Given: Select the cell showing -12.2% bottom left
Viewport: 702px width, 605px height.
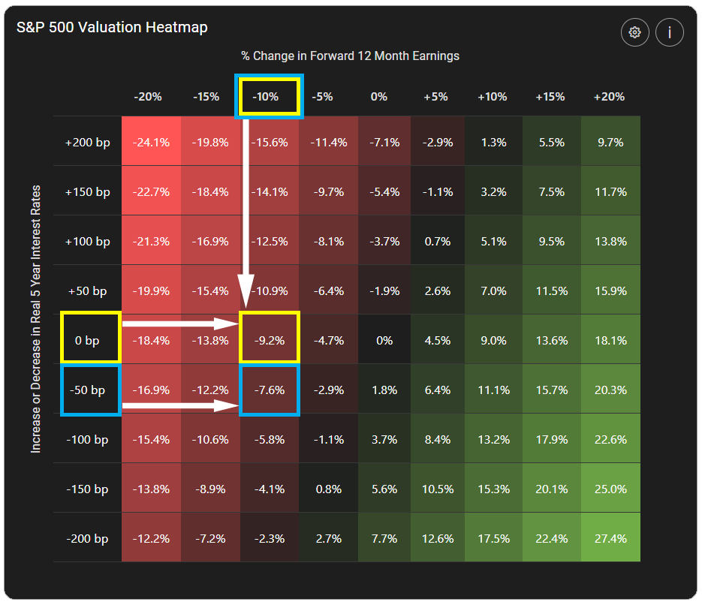Looking at the screenshot, I should click(x=151, y=537).
